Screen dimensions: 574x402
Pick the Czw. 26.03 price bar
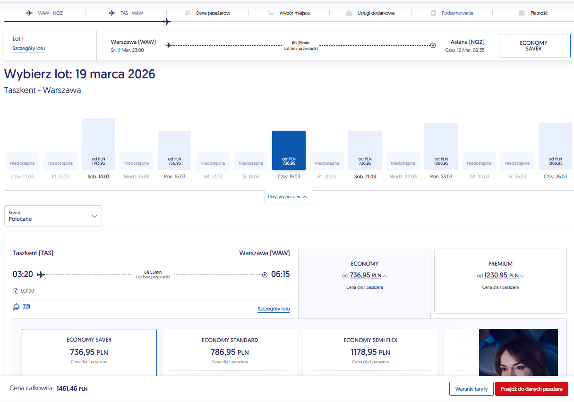555,146
